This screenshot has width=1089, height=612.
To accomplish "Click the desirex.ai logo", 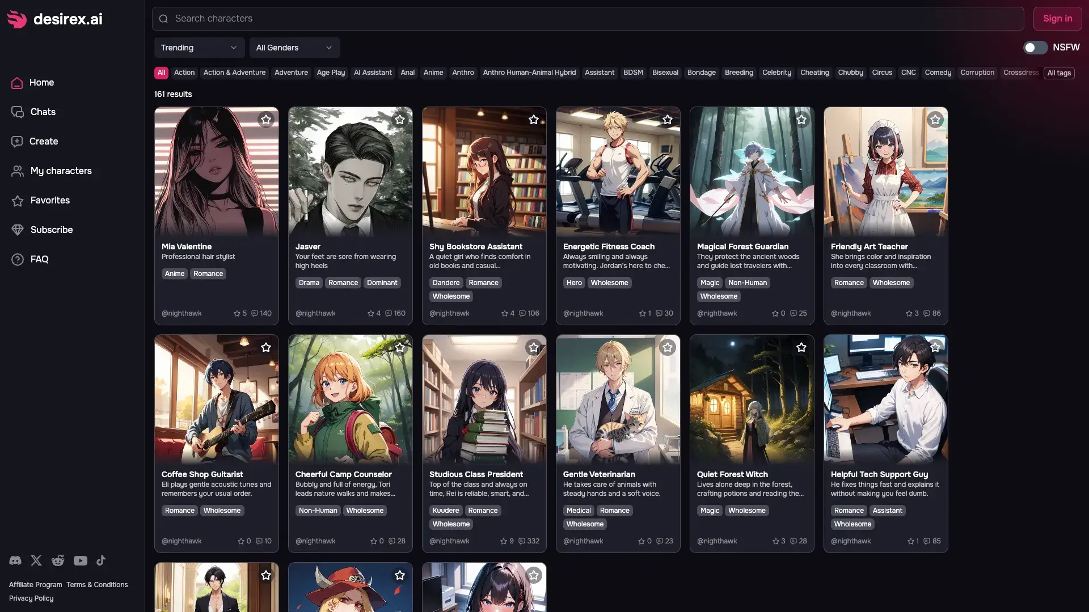I will tap(54, 19).
